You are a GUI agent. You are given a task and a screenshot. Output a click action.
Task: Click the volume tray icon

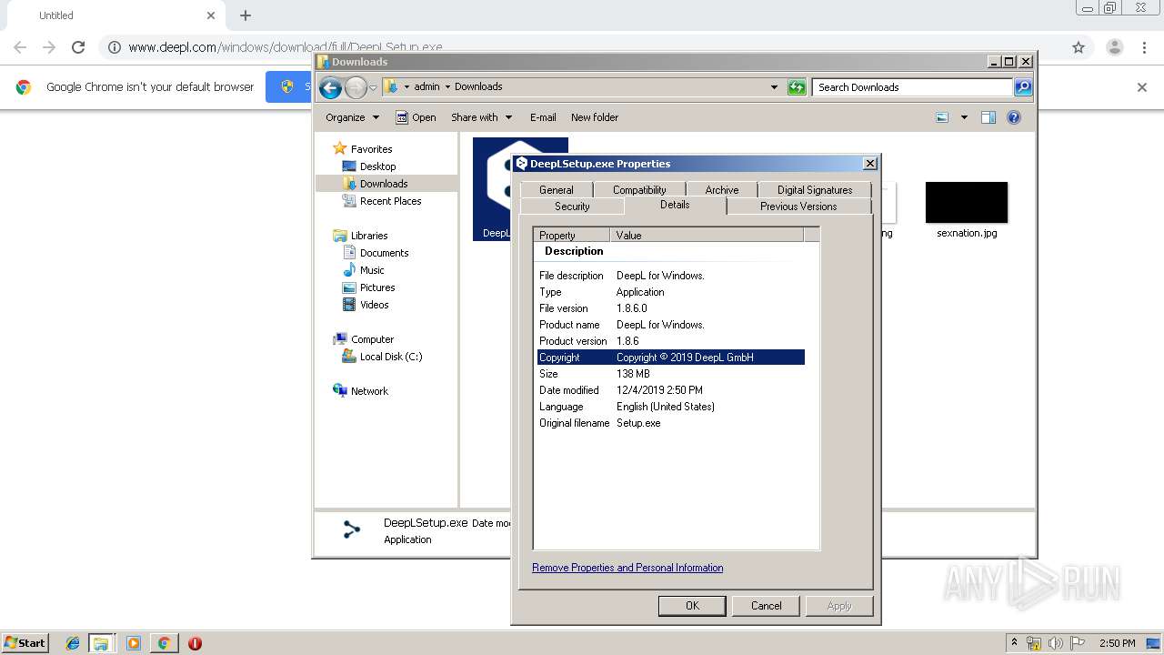point(1055,643)
